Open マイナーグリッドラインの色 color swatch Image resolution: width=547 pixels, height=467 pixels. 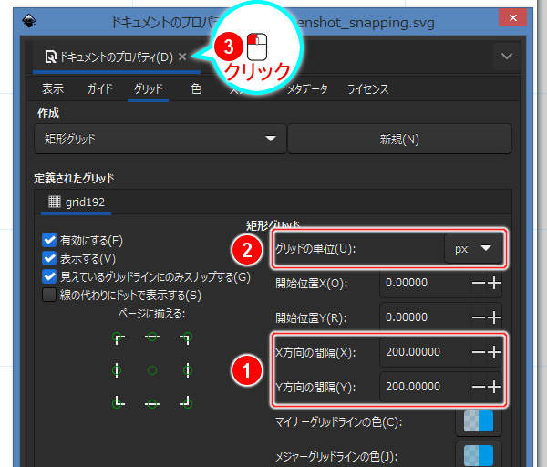pyautogui.click(x=479, y=421)
